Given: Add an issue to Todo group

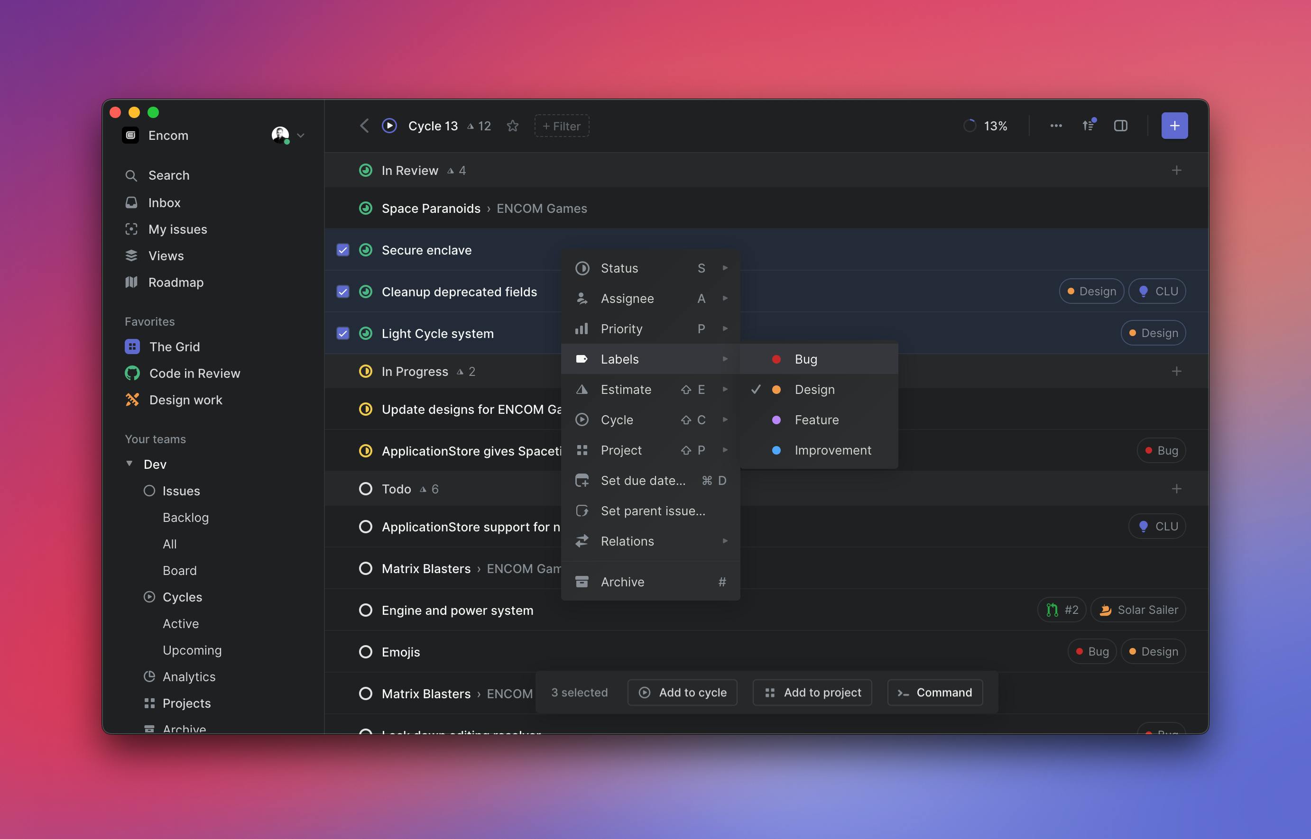Looking at the screenshot, I should click(x=1176, y=489).
